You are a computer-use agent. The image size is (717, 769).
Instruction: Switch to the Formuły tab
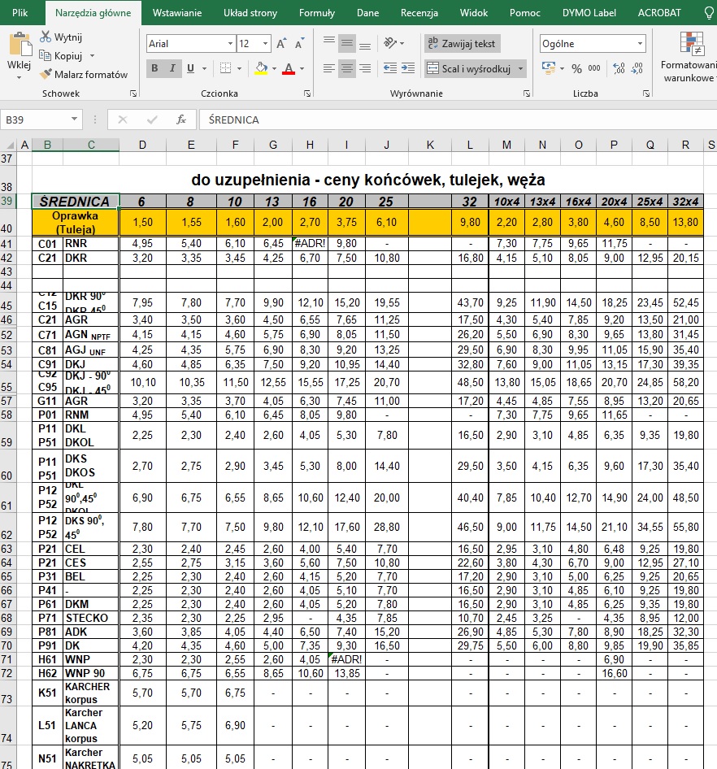click(x=317, y=13)
